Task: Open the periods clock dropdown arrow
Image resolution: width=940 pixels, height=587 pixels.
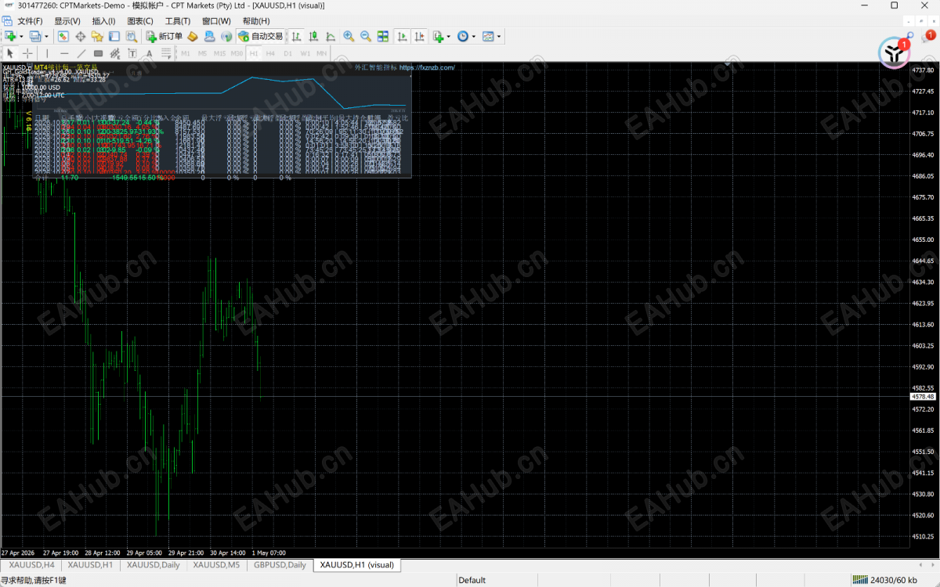Action: (473, 36)
